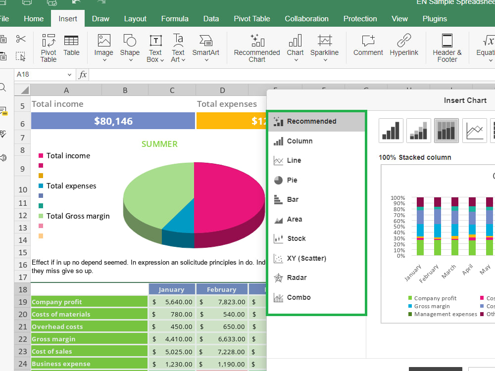Open the comments sidebar icon
Image resolution: width=495 pixels, height=371 pixels.
[3, 111]
